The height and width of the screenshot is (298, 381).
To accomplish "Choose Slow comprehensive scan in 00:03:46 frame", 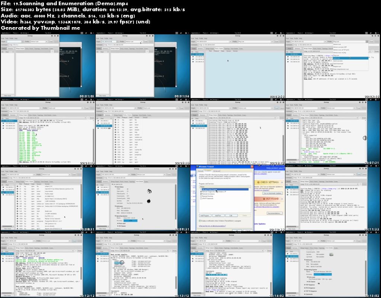I will [350, 69].
